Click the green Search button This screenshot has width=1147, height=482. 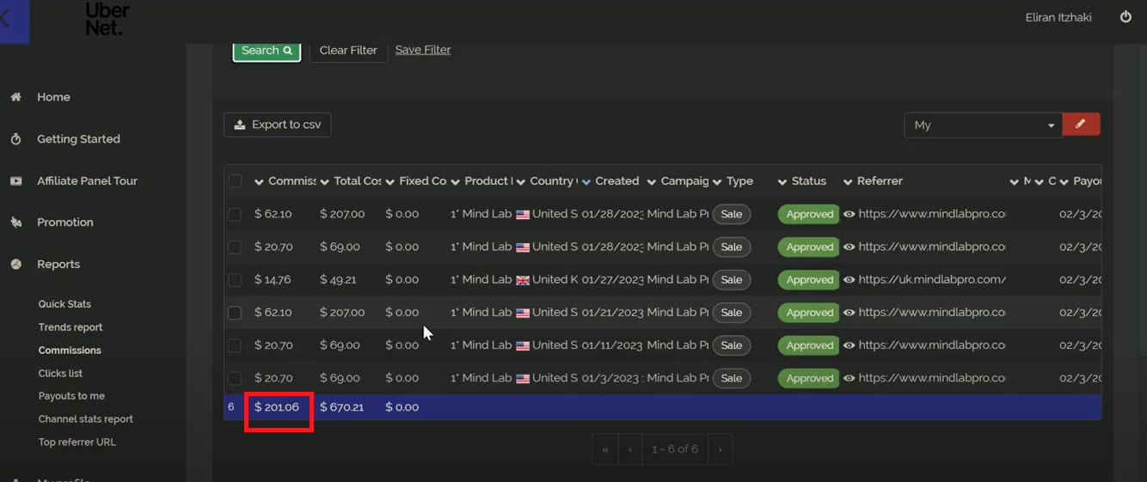[267, 51]
